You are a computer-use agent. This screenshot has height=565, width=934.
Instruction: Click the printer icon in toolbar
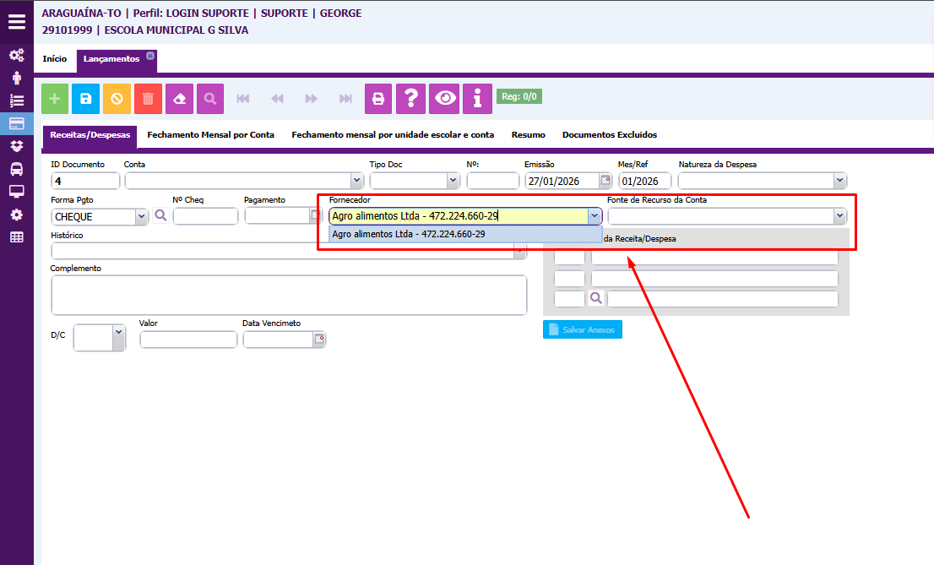pos(378,99)
